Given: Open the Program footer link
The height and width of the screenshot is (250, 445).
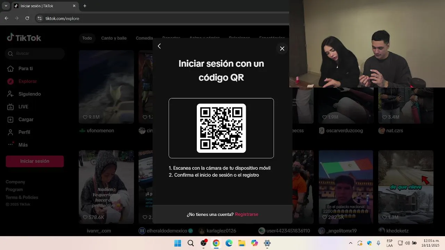Looking at the screenshot, I should coord(14,190).
